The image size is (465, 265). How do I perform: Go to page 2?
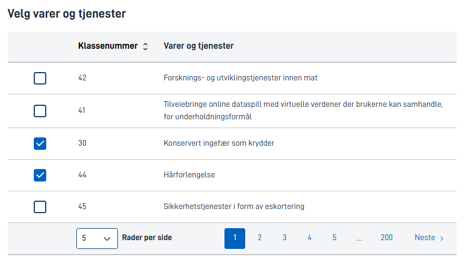(259, 238)
